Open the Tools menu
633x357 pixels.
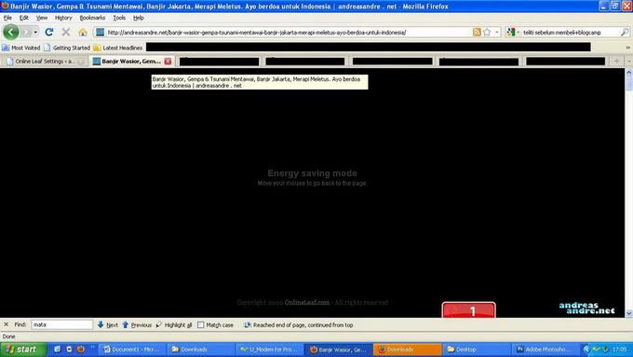click(119, 18)
